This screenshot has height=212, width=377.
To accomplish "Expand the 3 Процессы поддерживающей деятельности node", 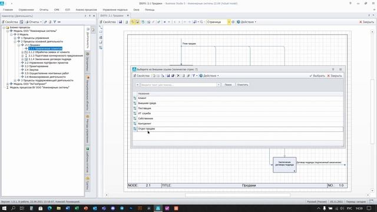I will tap(15, 80).
